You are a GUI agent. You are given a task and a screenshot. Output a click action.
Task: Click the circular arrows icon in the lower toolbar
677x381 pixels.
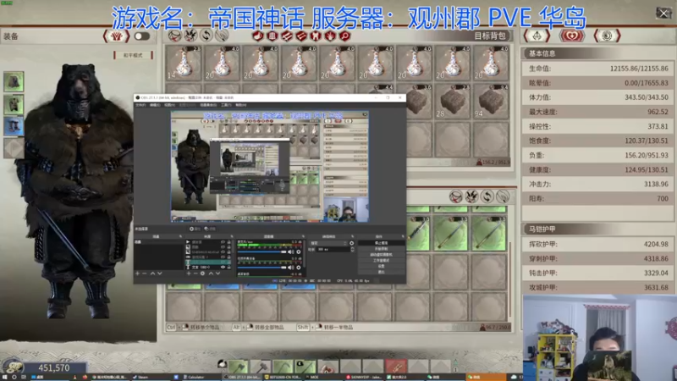point(487,196)
